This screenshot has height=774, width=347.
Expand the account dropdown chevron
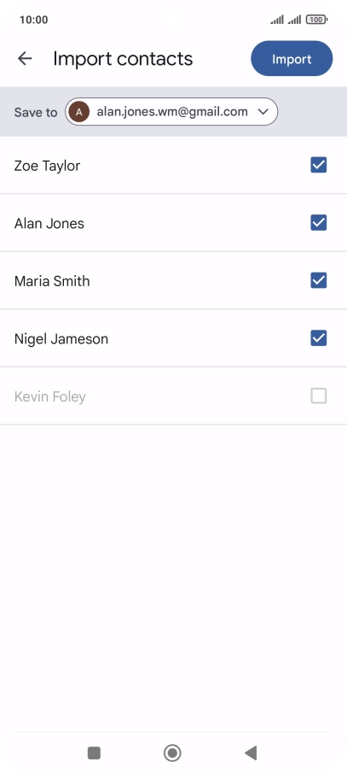pyautogui.click(x=263, y=112)
